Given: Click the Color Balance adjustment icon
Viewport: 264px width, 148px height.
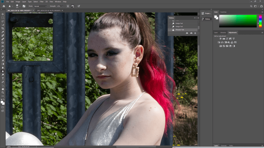Looking at the screenshot, I should [x=222, y=42].
